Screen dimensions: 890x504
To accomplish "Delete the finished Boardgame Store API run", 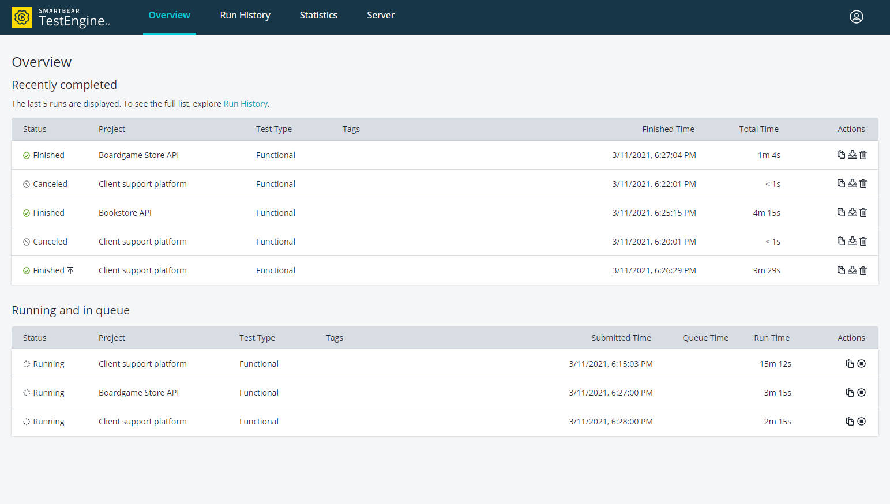I will 863,155.
